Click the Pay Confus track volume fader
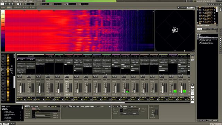The height and width of the screenshot is (125, 222). tap(125, 89)
